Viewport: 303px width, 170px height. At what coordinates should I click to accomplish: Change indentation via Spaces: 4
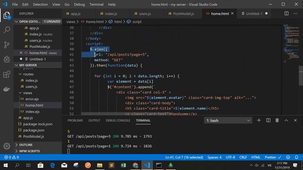pyautogui.click(x=214, y=157)
